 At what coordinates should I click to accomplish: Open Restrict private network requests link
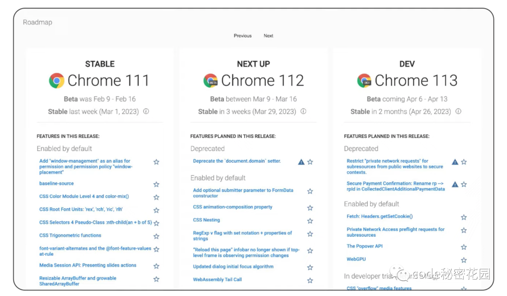[395, 167]
